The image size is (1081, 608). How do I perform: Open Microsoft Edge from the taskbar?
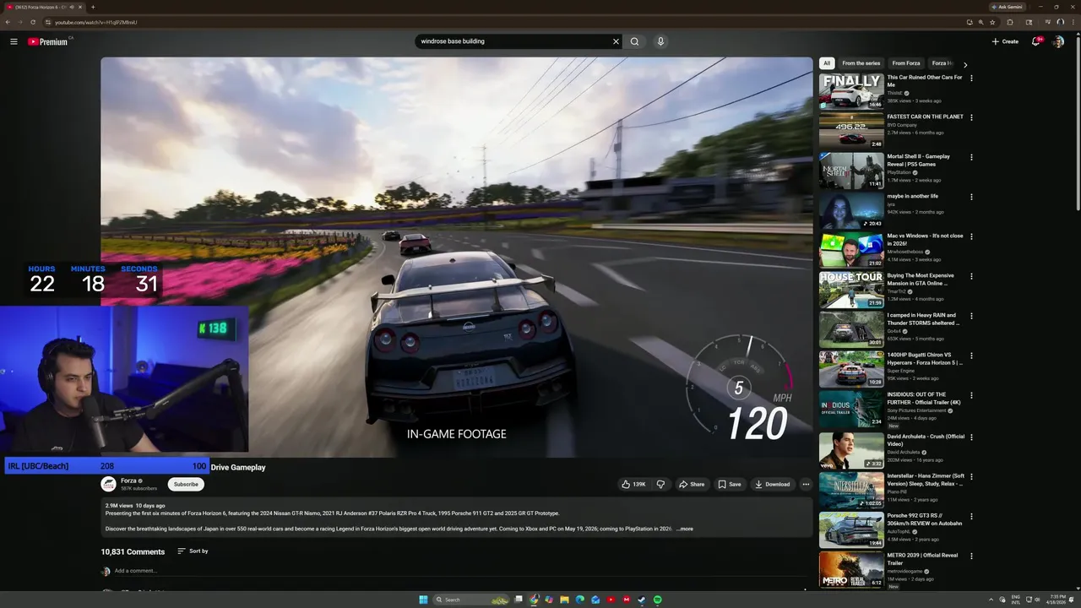coord(580,600)
